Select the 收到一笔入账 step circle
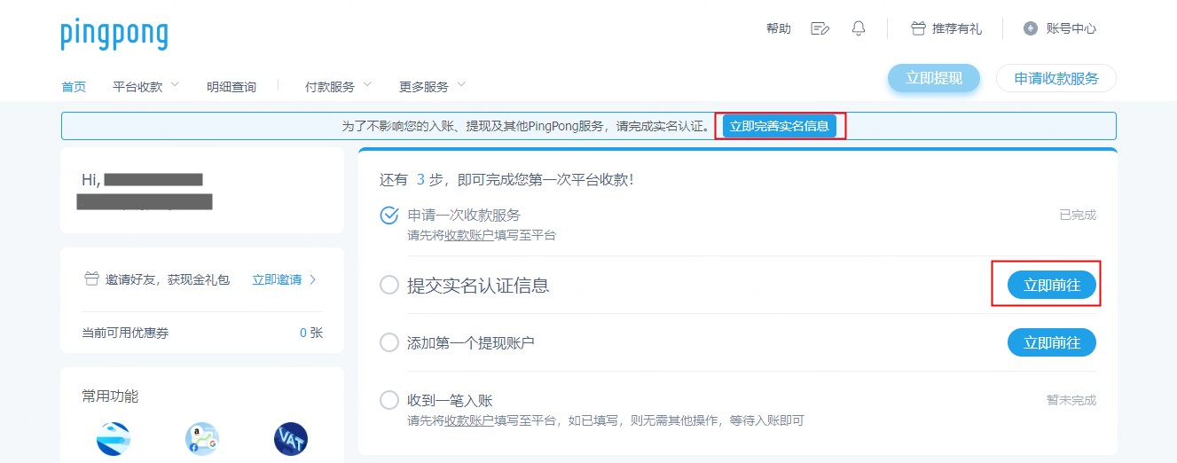This screenshot has width=1177, height=463. pos(388,400)
